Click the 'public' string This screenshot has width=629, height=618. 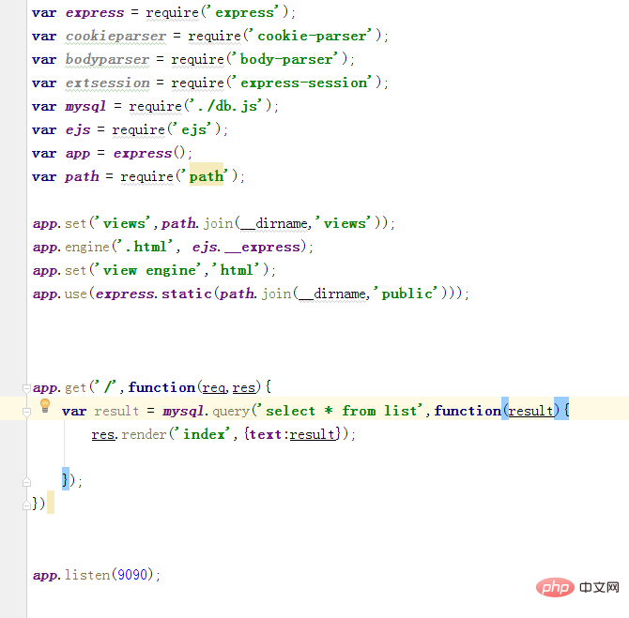click(407, 294)
